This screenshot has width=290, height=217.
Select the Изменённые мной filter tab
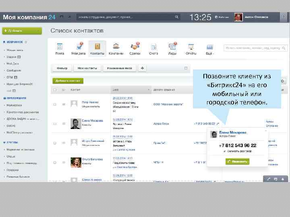119,68
